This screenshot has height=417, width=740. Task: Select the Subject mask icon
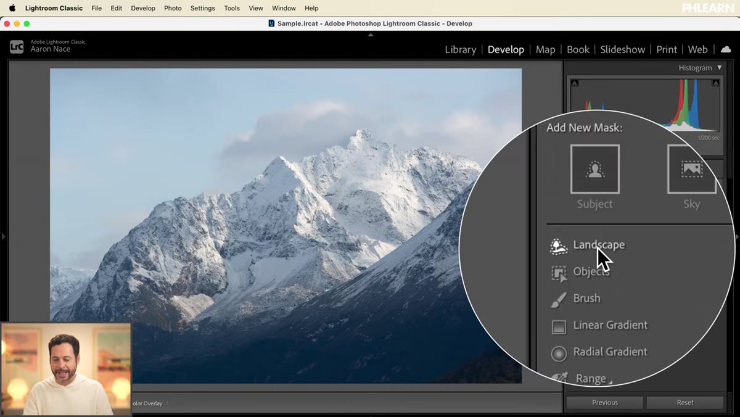(594, 169)
